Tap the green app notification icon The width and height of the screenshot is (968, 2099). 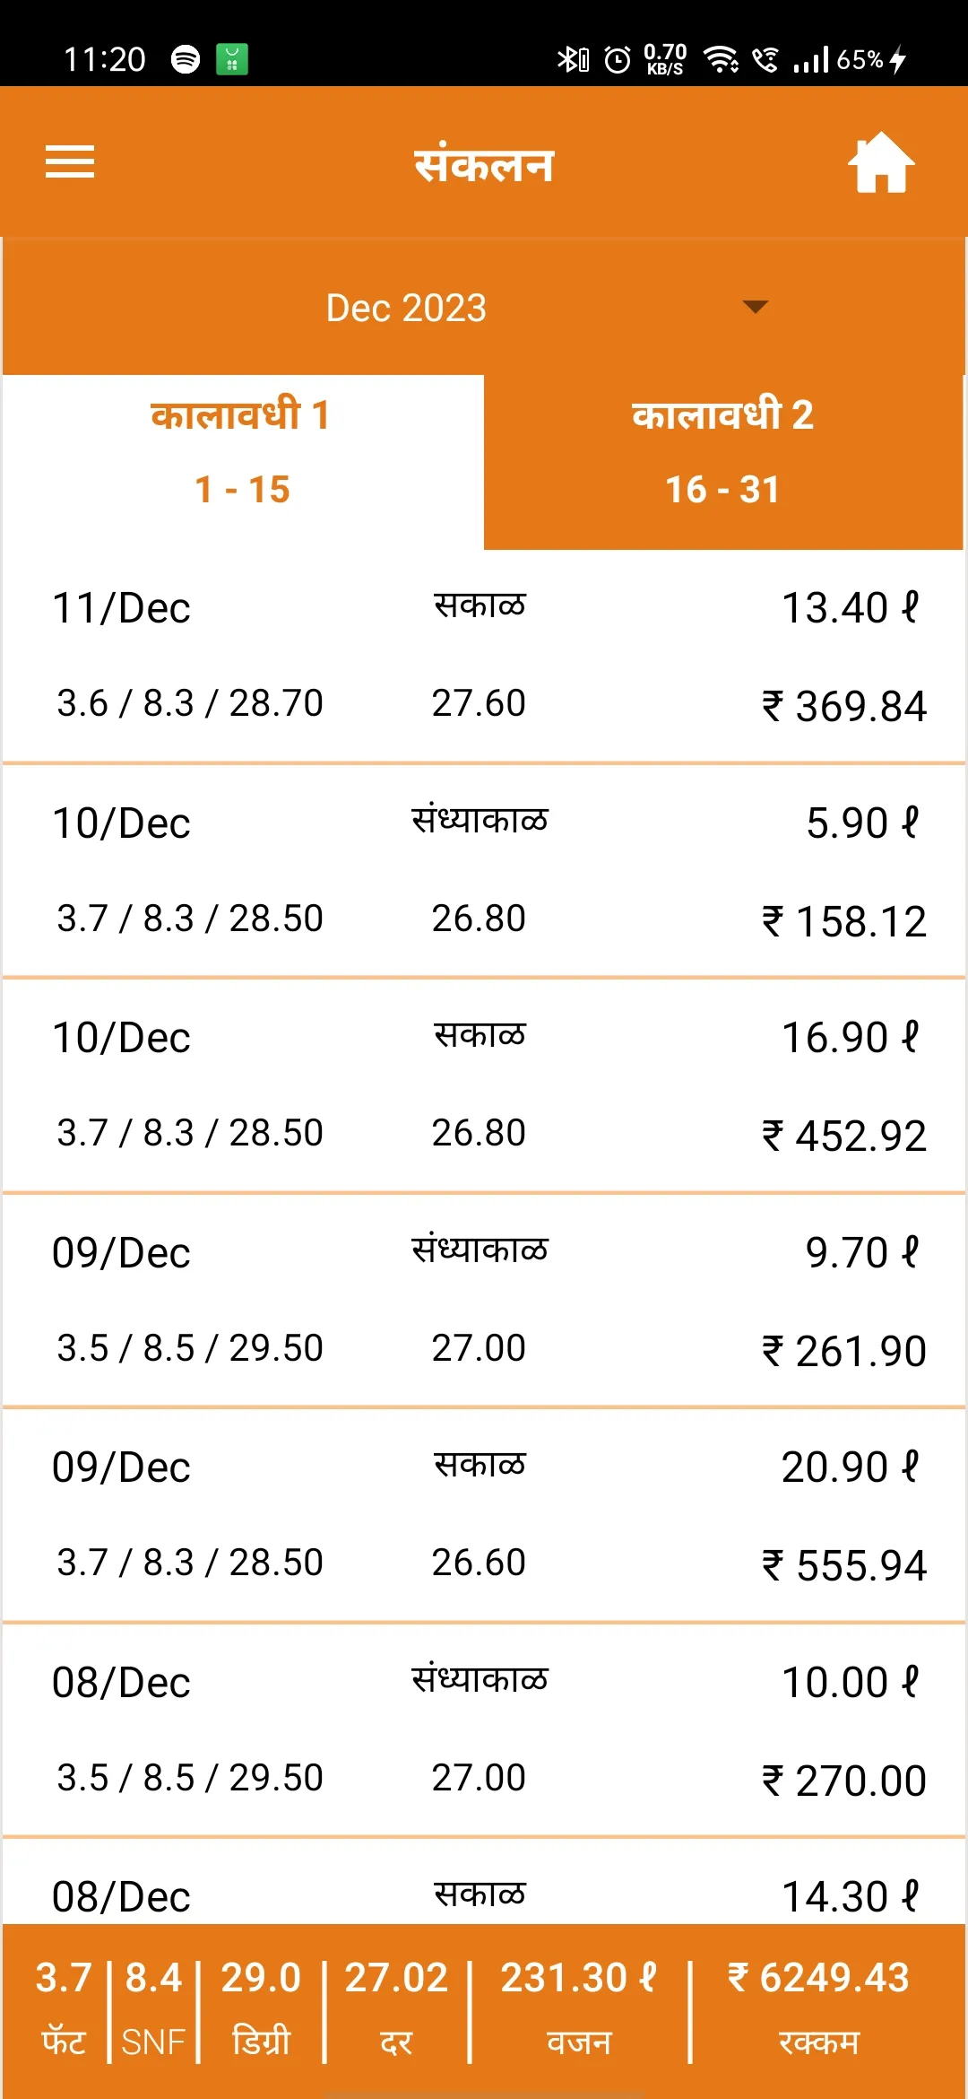coord(232,59)
